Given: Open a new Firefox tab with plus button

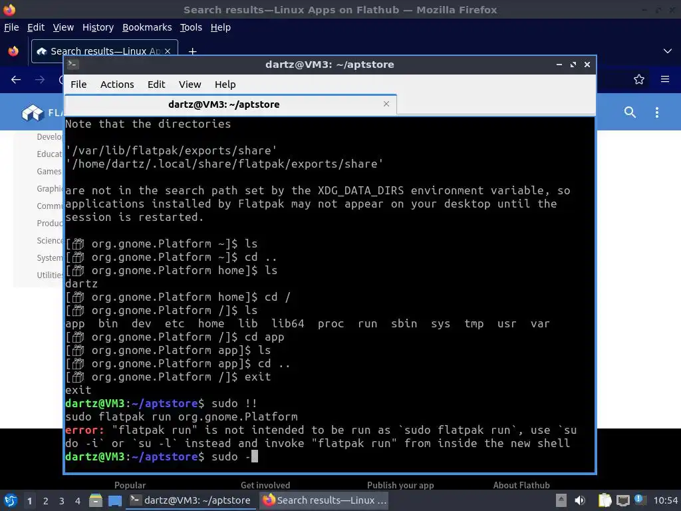Looking at the screenshot, I should 192,51.
